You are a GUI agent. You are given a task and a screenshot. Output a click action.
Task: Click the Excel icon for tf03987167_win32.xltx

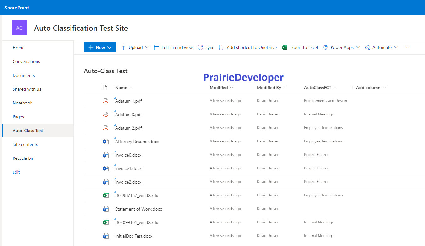tap(106, 195)
